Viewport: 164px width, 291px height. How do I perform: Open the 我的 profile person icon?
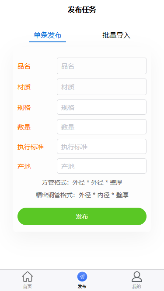[137, 277]
